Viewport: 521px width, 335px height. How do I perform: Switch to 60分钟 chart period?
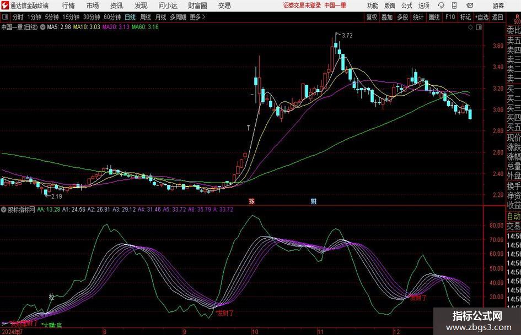[x=112, y=17]
